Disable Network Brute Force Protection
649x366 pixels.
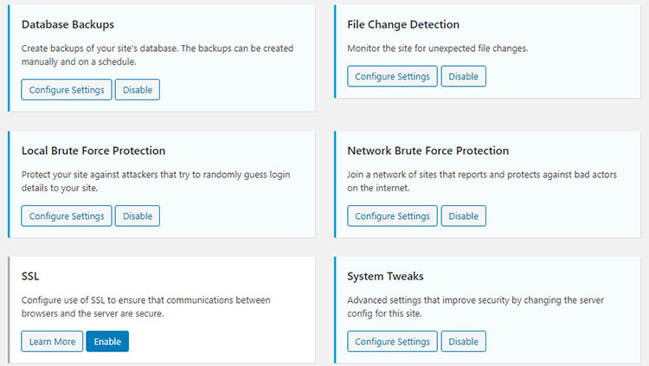tap(463, 215)
